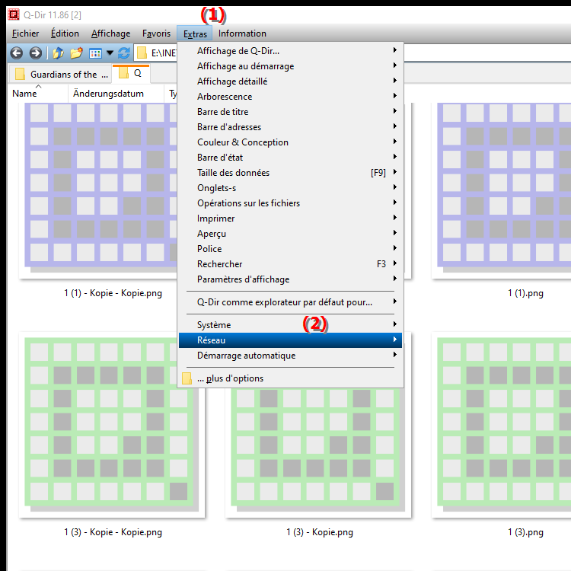Expand Affichage détaillé submenu

[x=291, y=81]
